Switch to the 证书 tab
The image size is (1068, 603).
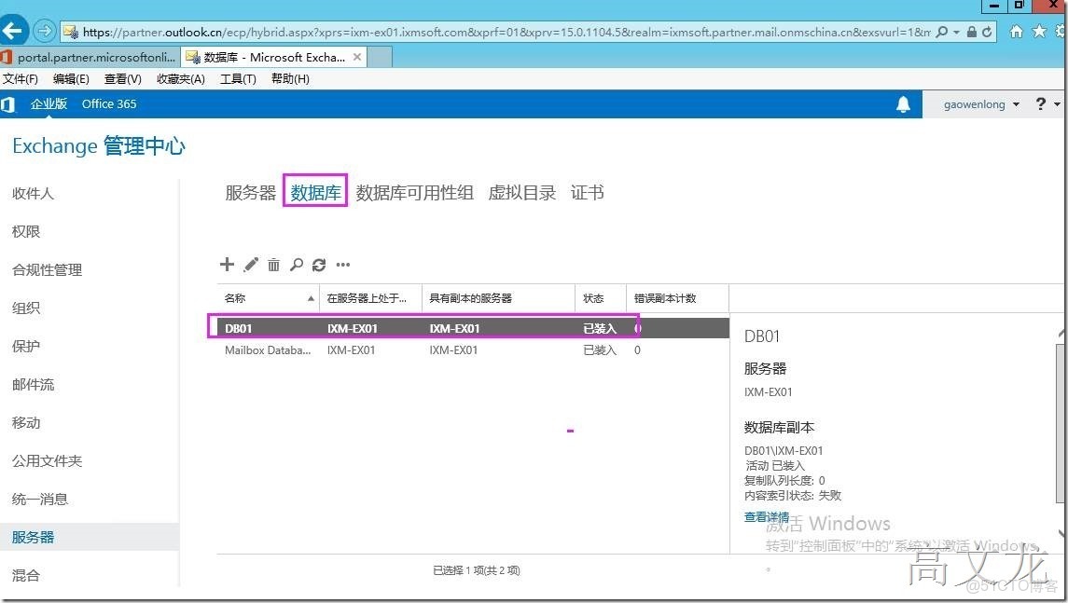[x=588, y=192]
